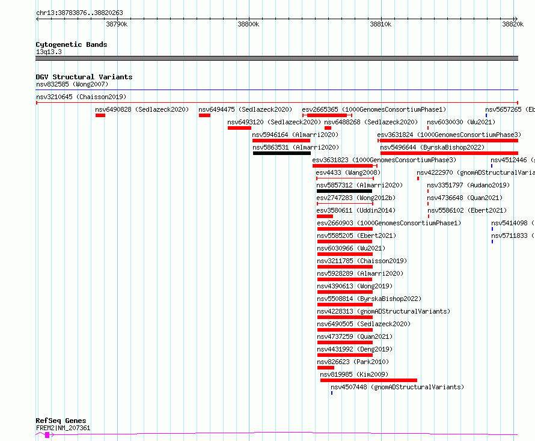The height and width of the screenshot is (441, 535).
Task: Click the nsv4512446 variant label
Action: click(x=513, y=160)
